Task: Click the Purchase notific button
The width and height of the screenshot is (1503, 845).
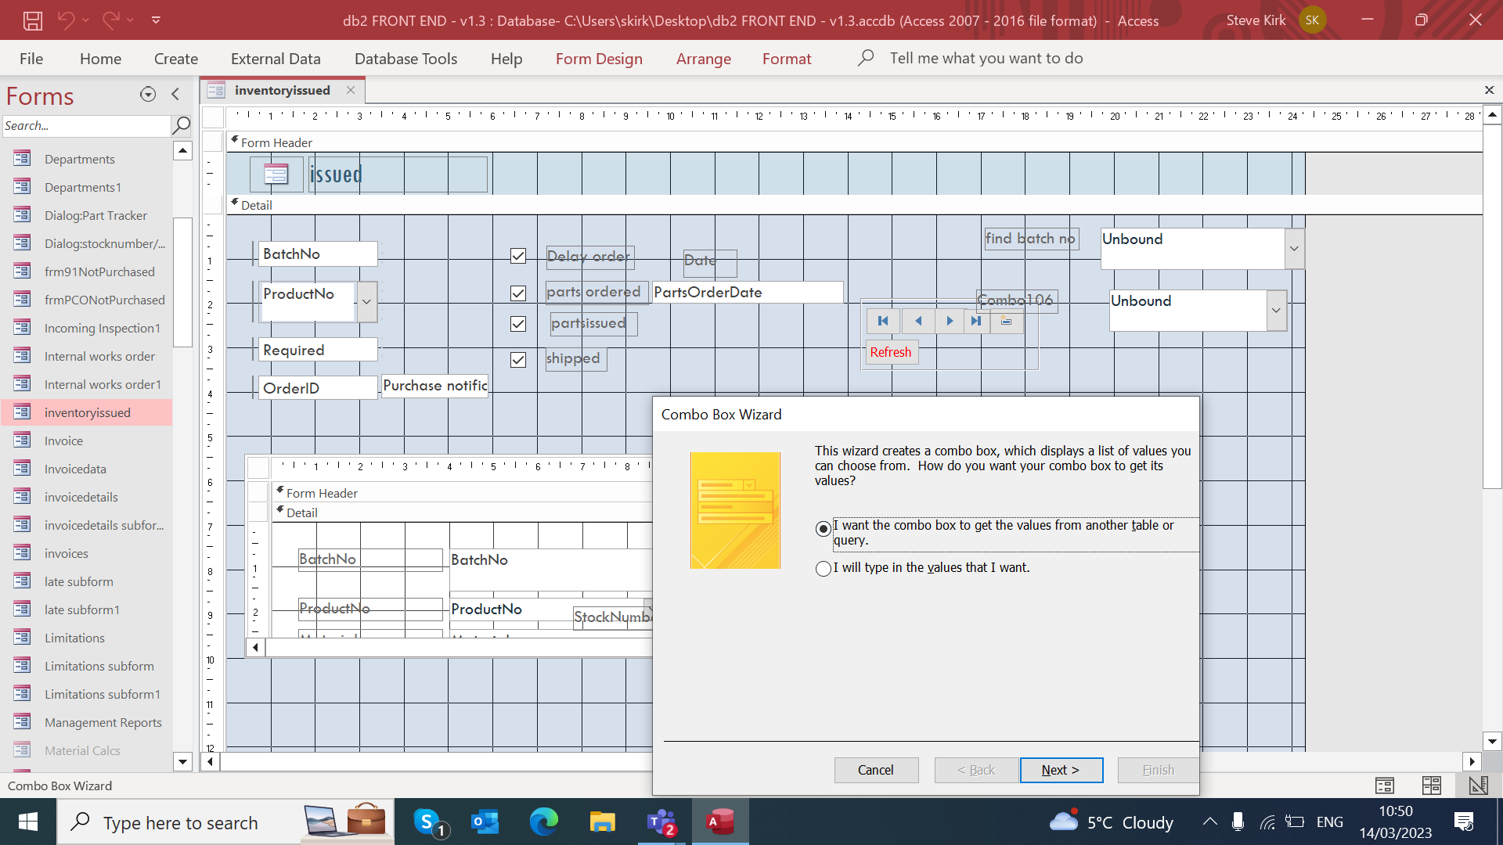Action: click(x=434, y=386)
